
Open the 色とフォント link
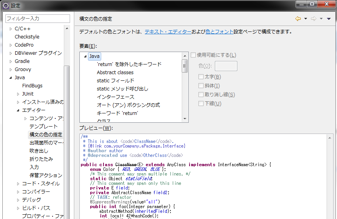point(219,32)
